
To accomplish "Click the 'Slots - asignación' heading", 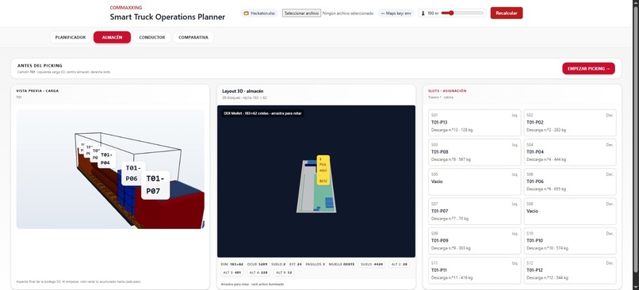I will (447, 91).
